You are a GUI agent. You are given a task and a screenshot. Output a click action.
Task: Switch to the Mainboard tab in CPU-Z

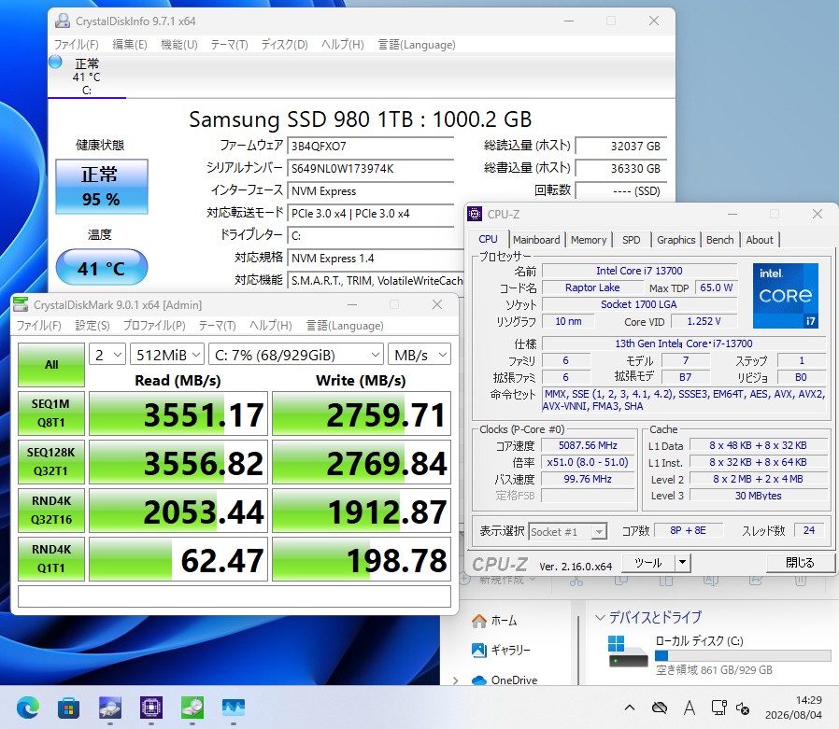click(536, 240)
